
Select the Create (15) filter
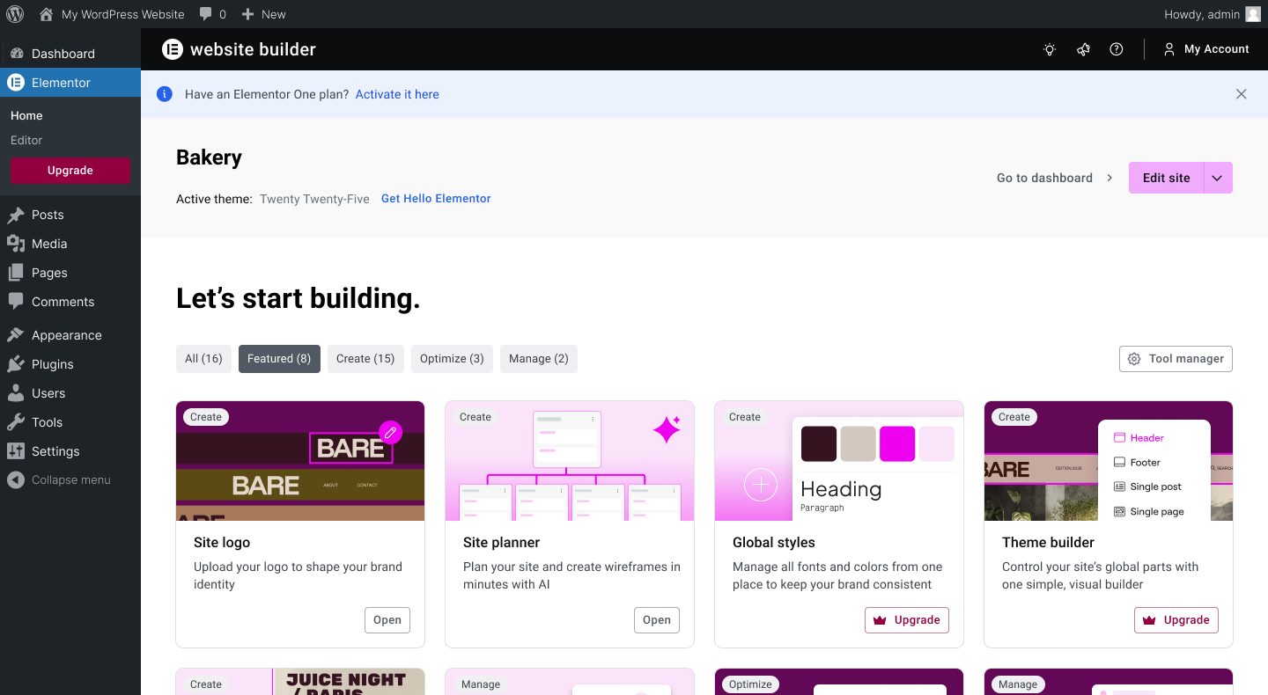(365, 359)
